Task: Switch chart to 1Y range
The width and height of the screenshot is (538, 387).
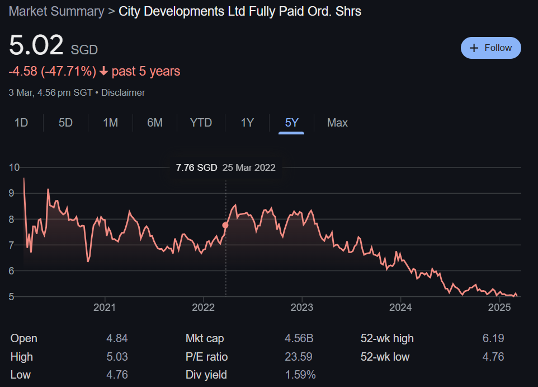Action: coord(247,123)
